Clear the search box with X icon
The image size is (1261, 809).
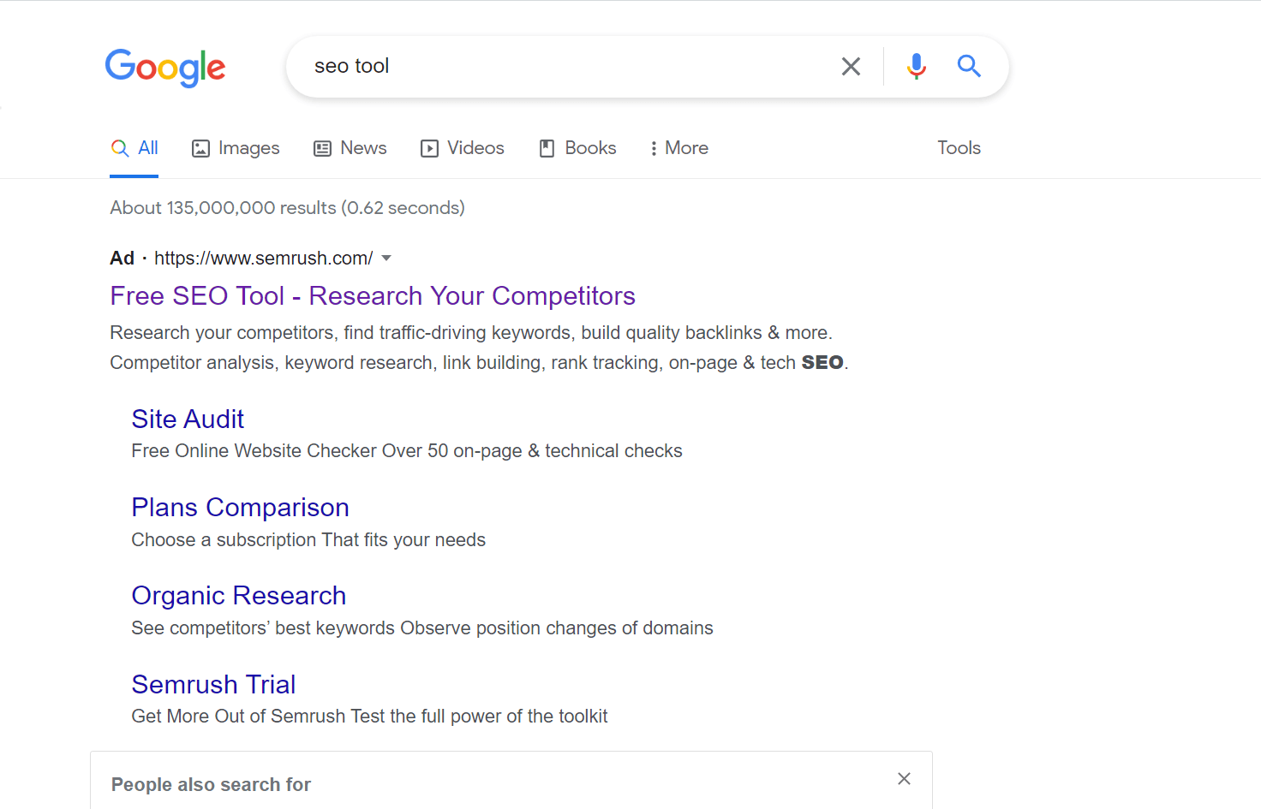851,66
